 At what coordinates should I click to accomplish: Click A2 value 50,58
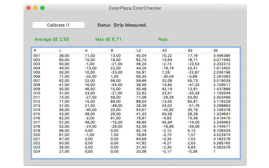167,114
